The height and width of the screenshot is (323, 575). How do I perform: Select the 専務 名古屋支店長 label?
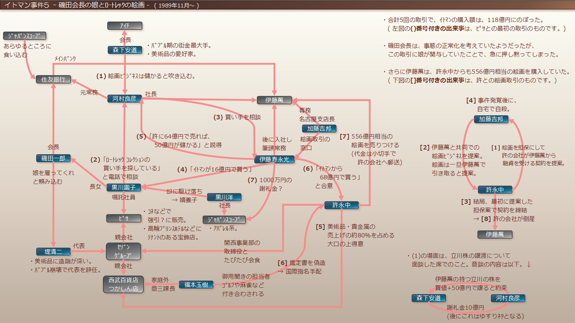317,114
